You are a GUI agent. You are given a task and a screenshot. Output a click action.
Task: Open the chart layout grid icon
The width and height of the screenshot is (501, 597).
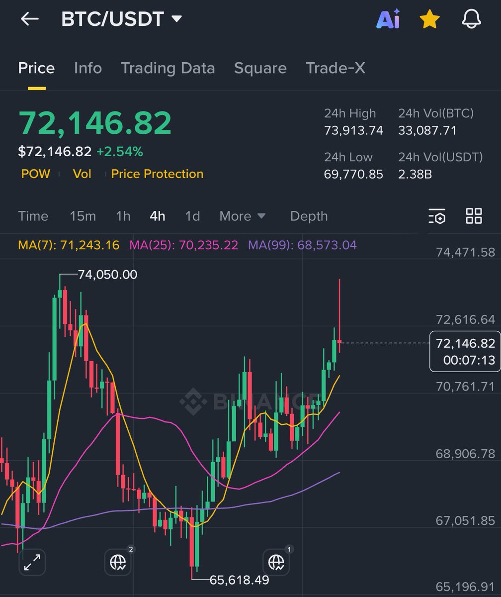tap(473, 216)
